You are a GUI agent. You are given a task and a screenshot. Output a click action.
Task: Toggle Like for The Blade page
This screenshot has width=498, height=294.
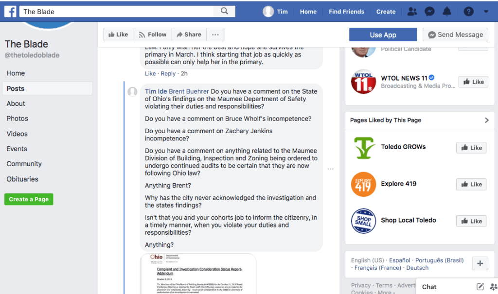pyautogui.click(x=118, y=35)
